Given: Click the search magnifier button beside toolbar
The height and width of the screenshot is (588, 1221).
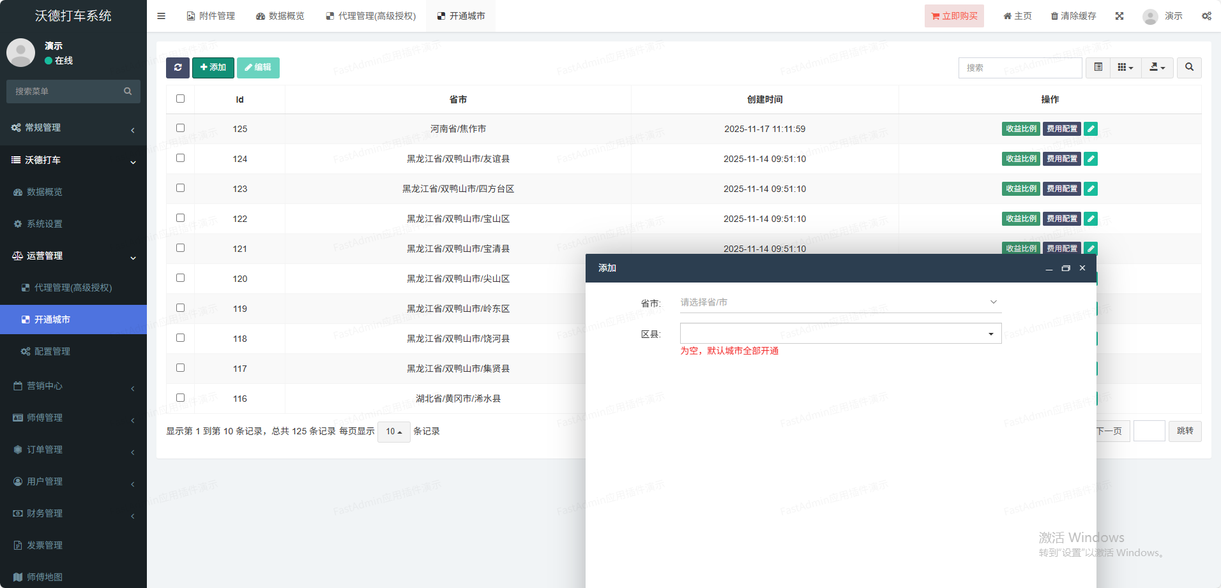Looking at the screenshot, I should tap(1189, 68).
